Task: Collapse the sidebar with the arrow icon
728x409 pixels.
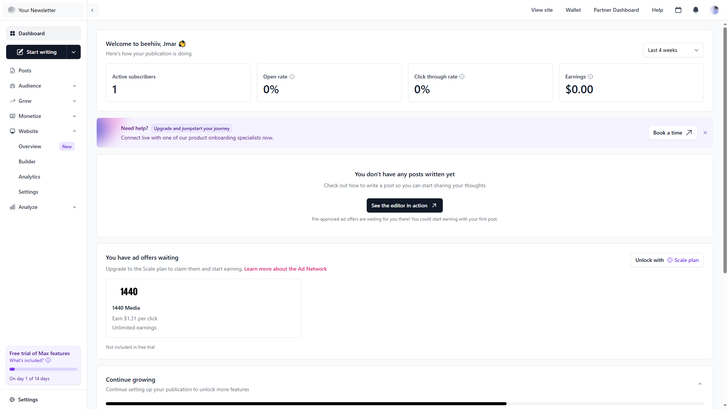Action: point(92,10)
